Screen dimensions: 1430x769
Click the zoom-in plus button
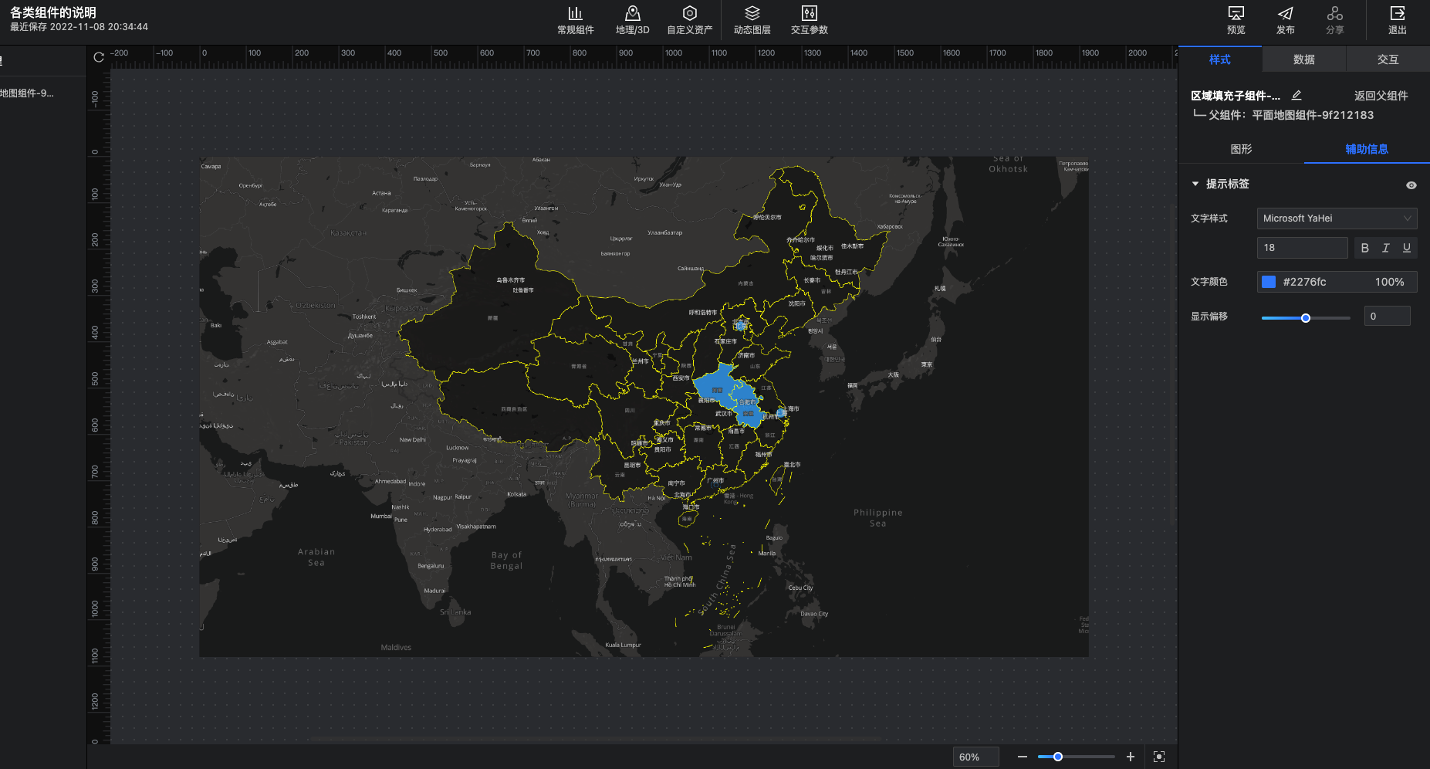(1131, 757)
